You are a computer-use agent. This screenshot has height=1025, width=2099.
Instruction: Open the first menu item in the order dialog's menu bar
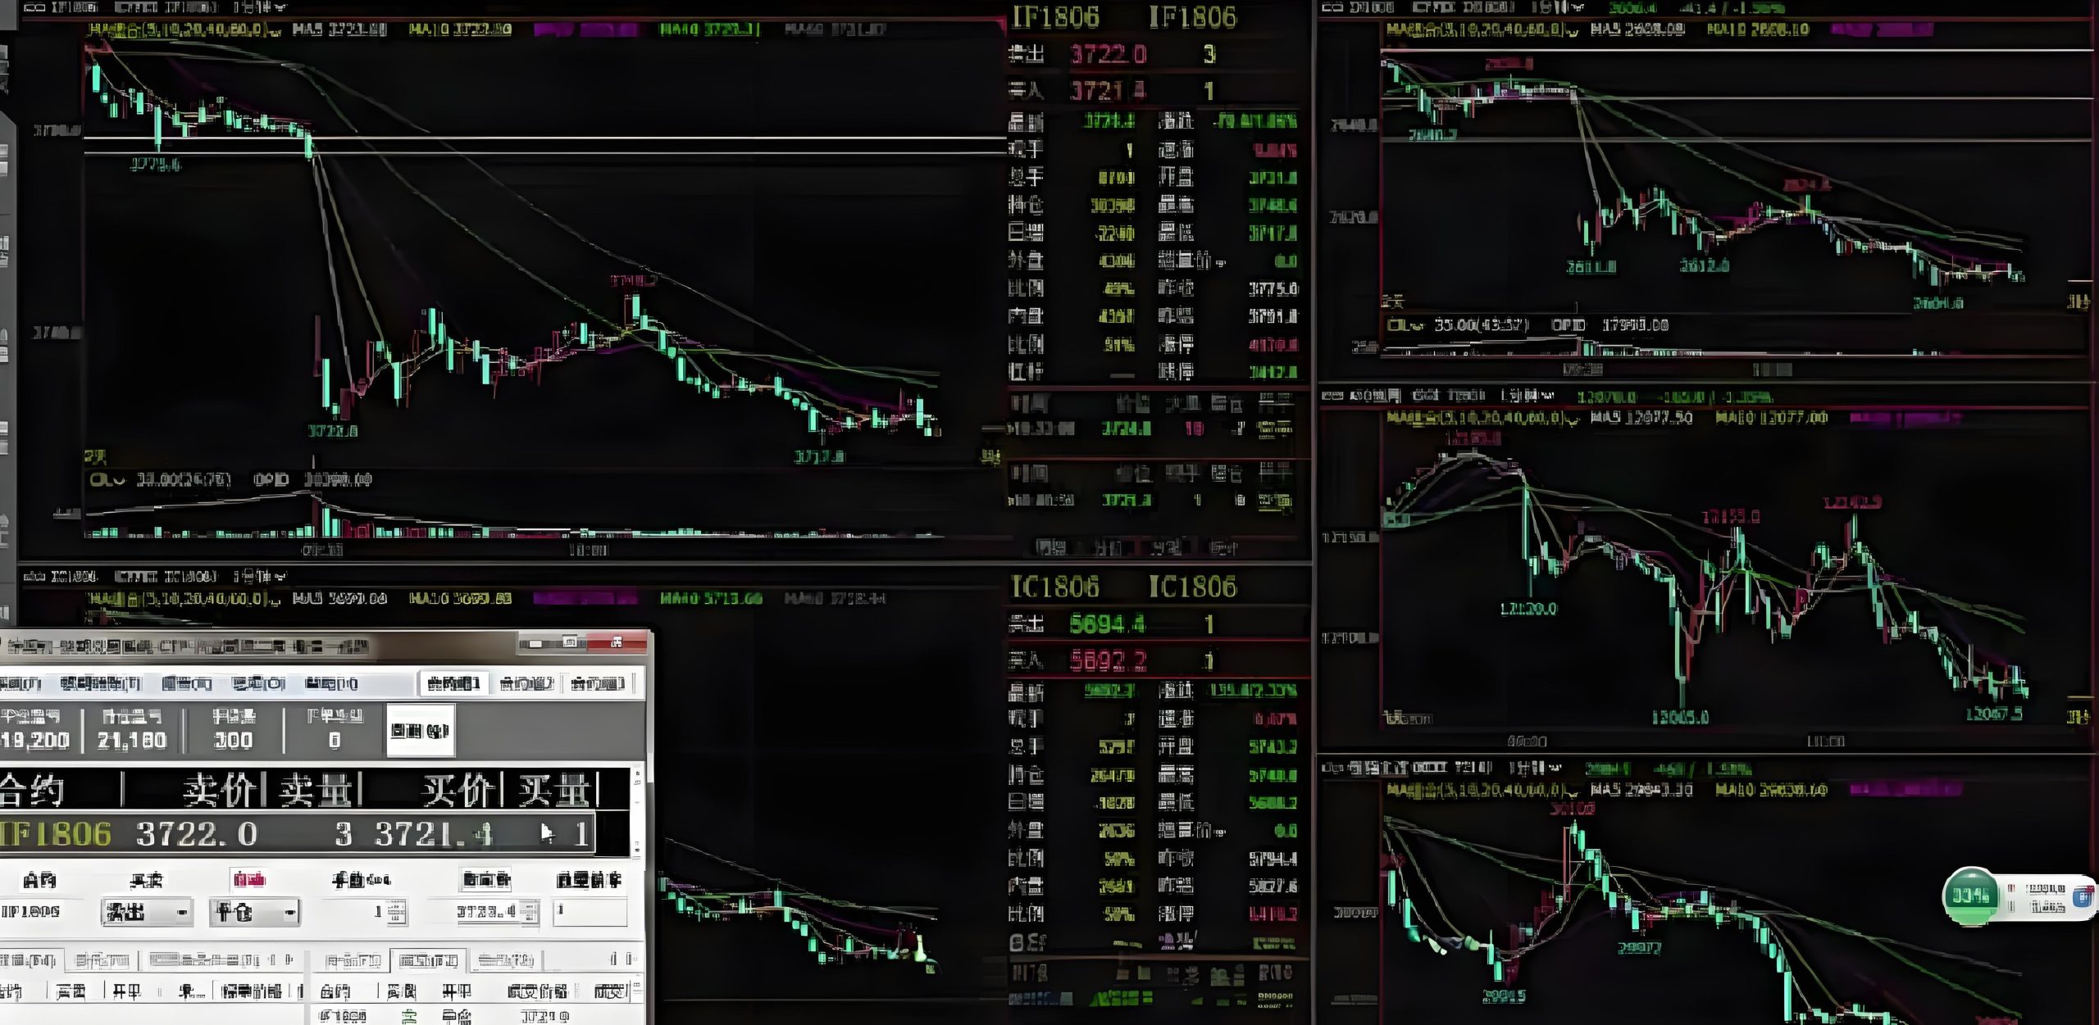[20, 683]
